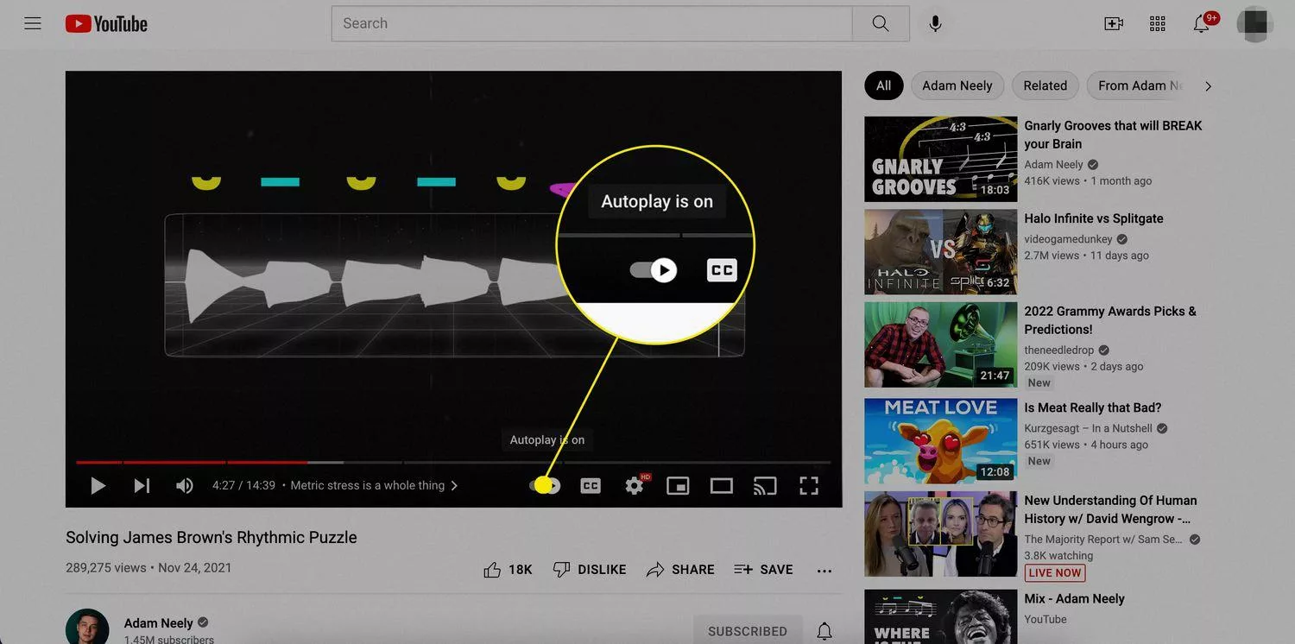This screenshot has width=1295, height=644.
Task: Disable autoplay in the player controls
Action: click(545, 484)
